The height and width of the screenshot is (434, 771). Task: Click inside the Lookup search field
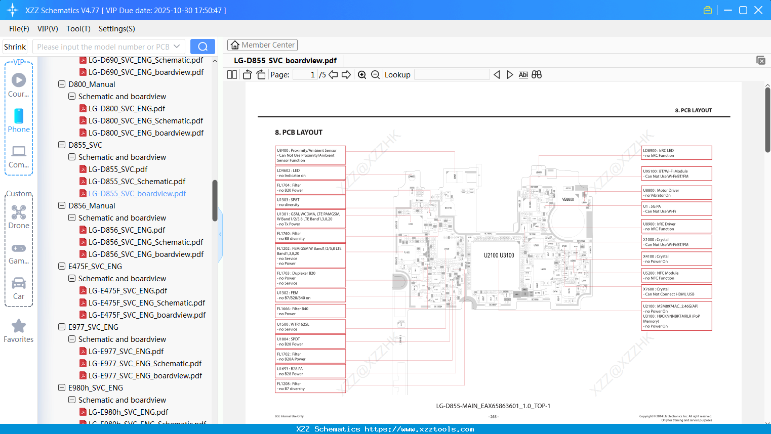coord(451,74)
